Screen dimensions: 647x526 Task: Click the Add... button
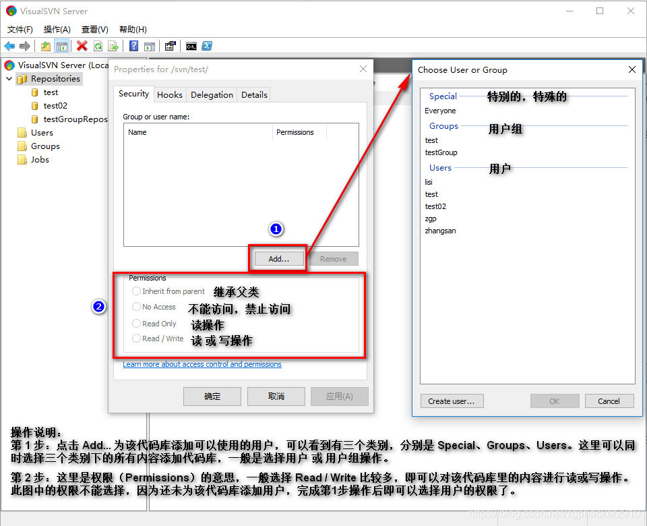pyautogui.click(x=279, y=259)
